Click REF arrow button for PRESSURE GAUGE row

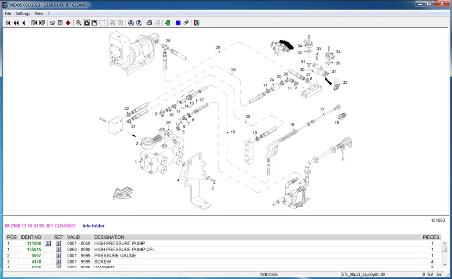[x=58, y=255]
